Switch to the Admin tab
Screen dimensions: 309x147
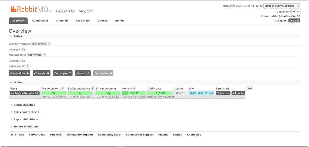coord(119,21)
